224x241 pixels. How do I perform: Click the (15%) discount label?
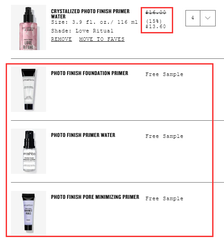coord(154,21)
